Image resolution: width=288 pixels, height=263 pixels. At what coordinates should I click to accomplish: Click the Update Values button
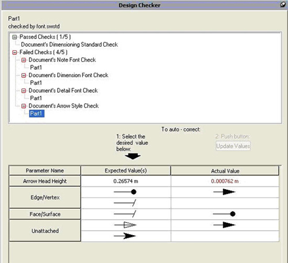233,146
